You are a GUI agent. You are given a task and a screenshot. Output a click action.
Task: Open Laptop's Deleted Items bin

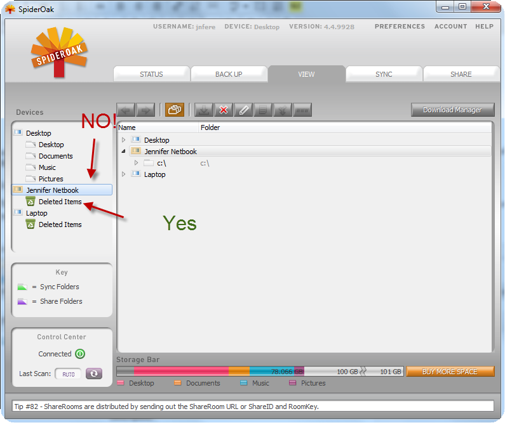click(60, 225)
